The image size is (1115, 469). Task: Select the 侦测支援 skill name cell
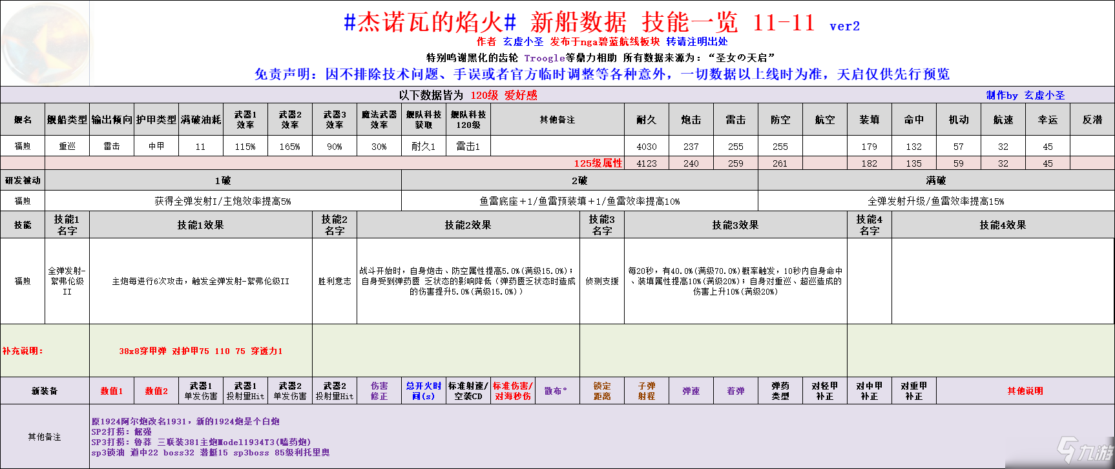coord(602,281)
